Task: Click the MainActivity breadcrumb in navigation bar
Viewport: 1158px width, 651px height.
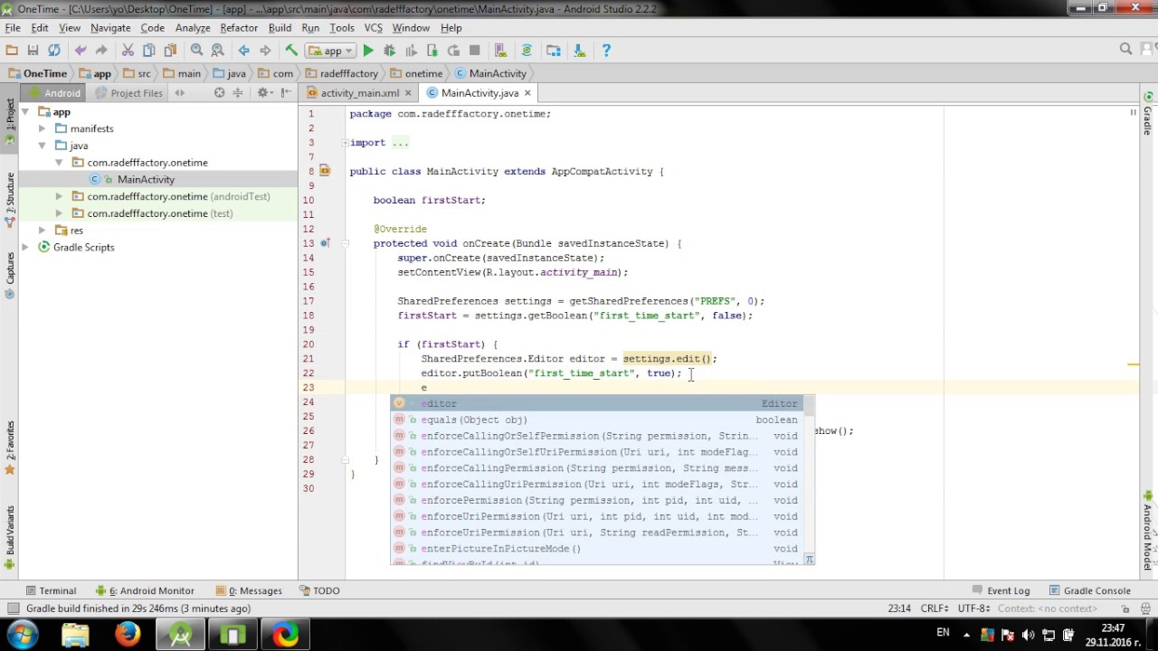Action: [x=490, y=73]
